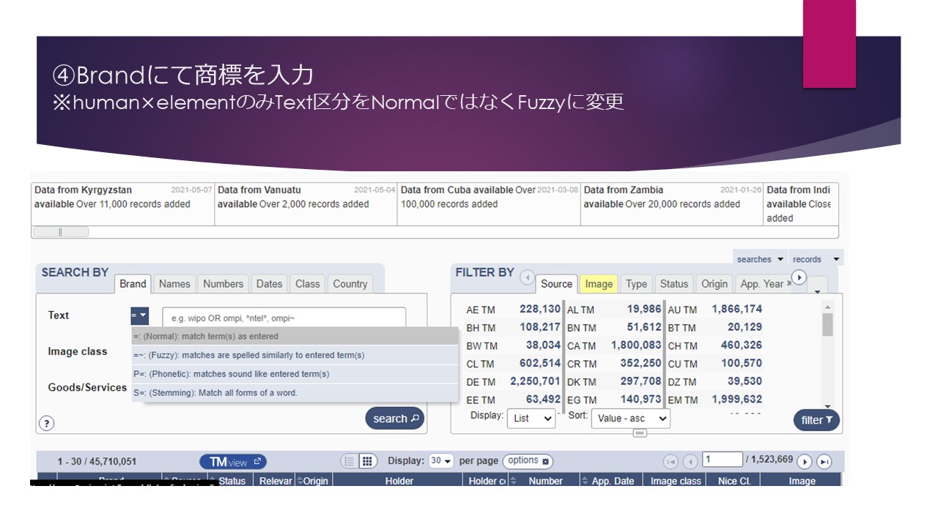Select AE TM source row
This screenshot has width=938, height=527.
(x=513, y=310)
